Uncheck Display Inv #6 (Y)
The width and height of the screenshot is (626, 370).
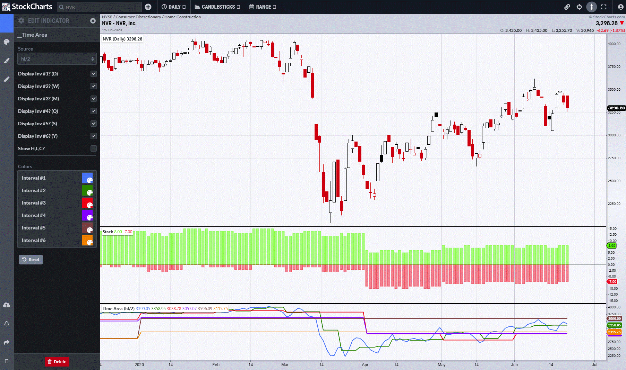point(94,136)
